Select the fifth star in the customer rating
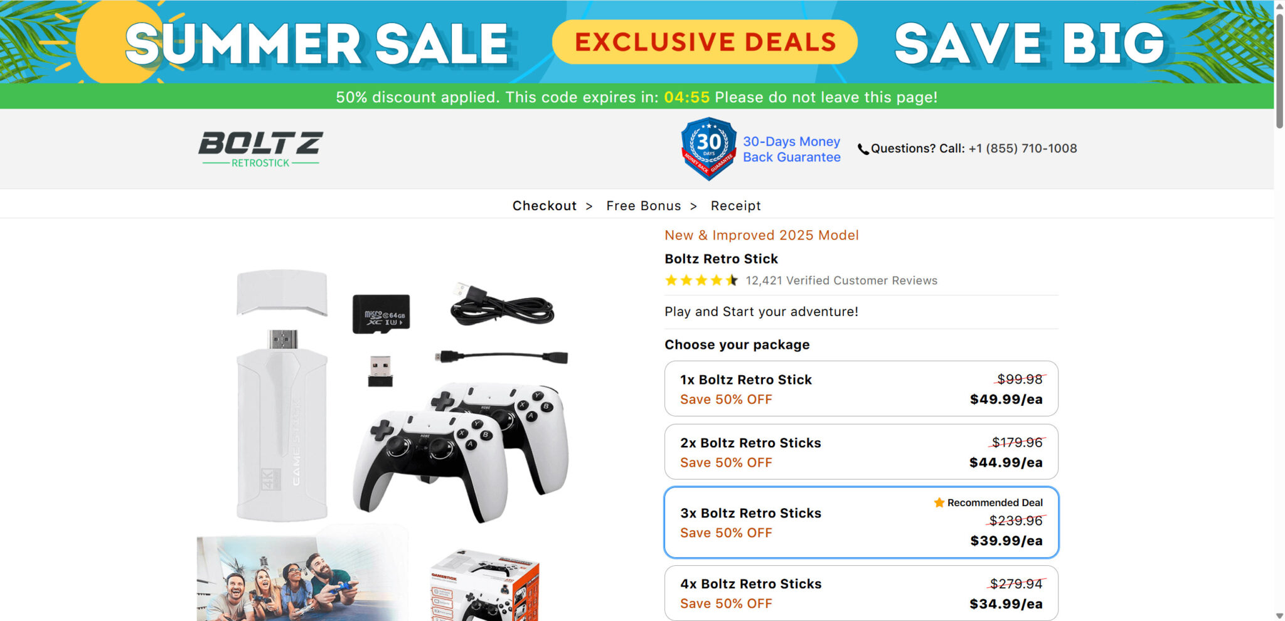This screenshot has width=1285, height=621. [x=730, y=280]
